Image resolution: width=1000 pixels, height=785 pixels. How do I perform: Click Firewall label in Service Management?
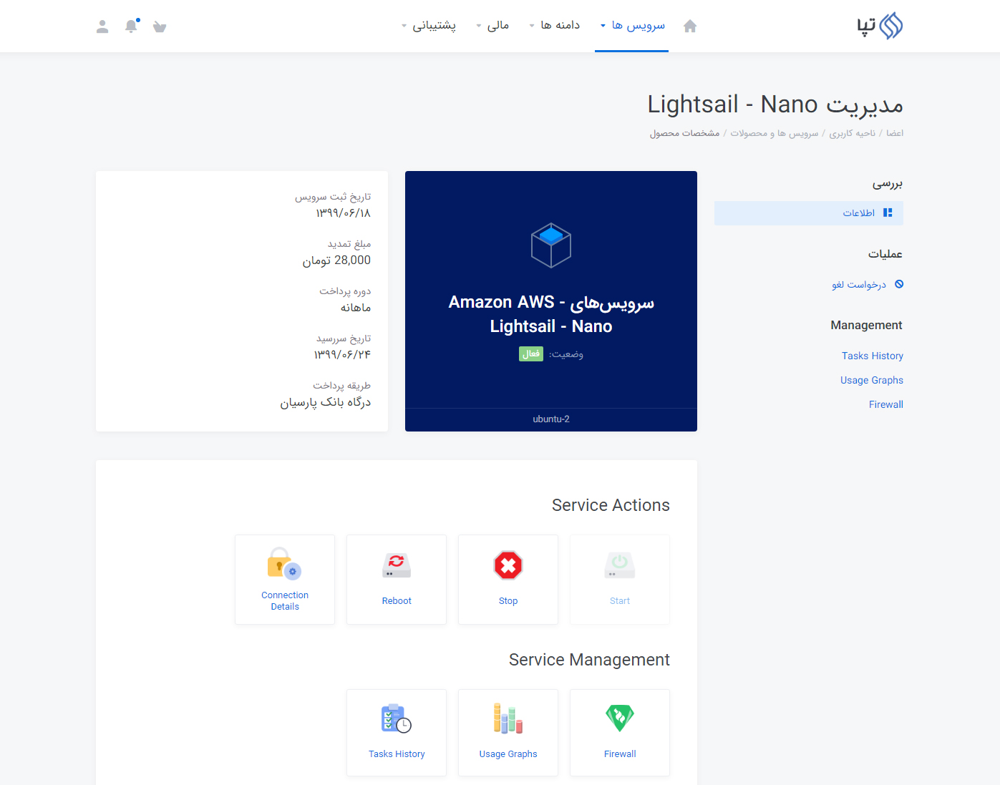pyautogui.click(x=620, y=754)
